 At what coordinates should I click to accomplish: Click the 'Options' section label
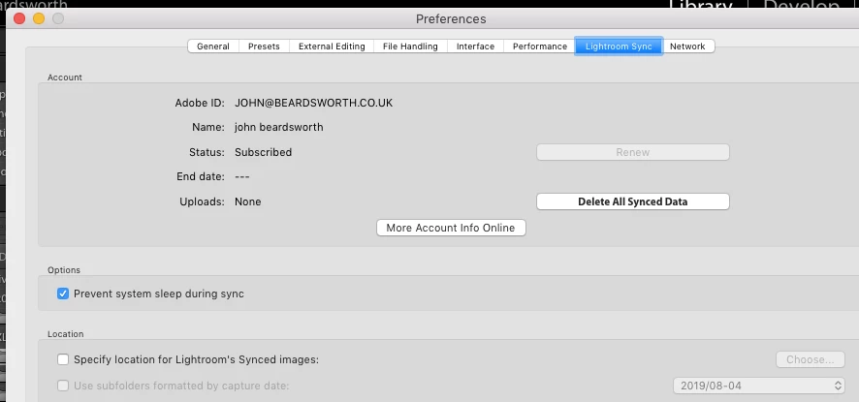[x=64, y=270]
